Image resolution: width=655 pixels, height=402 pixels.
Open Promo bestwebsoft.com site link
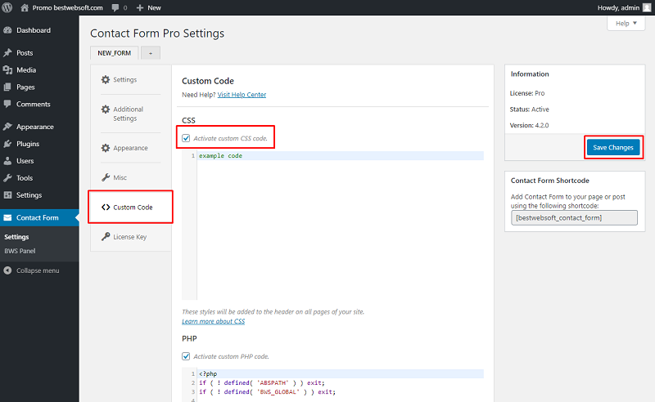tap(67, 8)
